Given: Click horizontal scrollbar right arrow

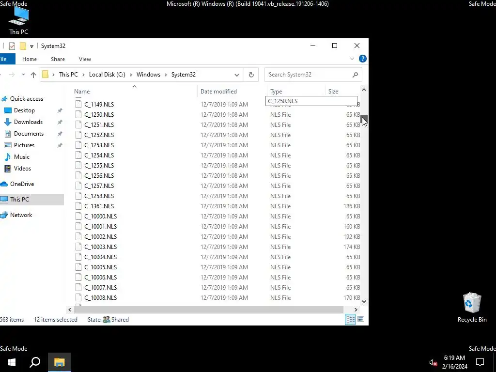Looking at the screenshot, I should (356, 310).
